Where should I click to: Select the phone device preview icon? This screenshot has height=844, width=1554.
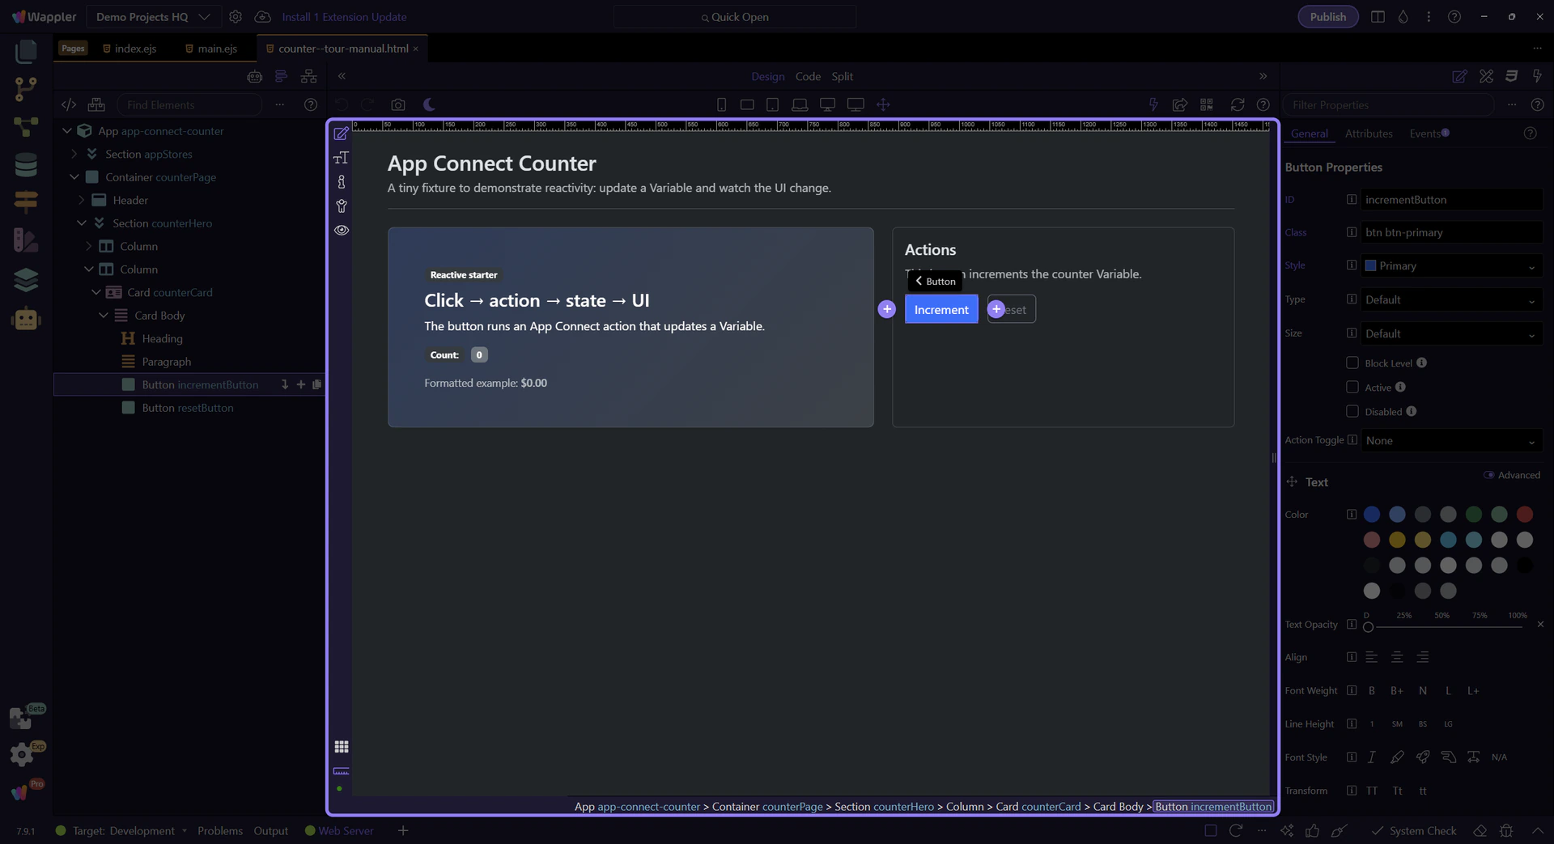[721, 104]
